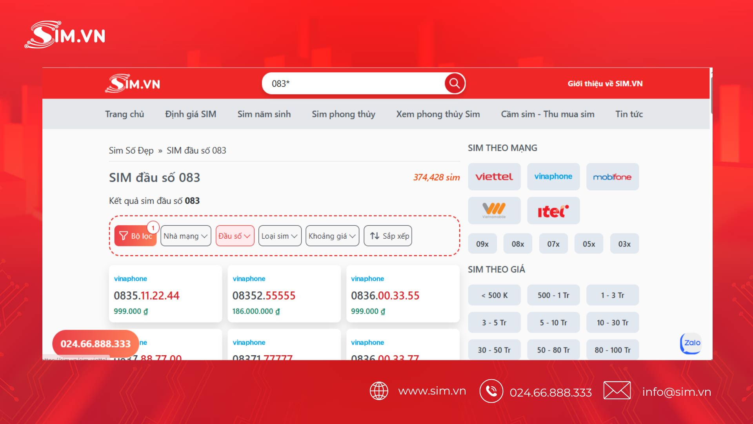Select the Viettel network logo
The width and height of the screenshot is (753, 424).
[x=494, y=177]
